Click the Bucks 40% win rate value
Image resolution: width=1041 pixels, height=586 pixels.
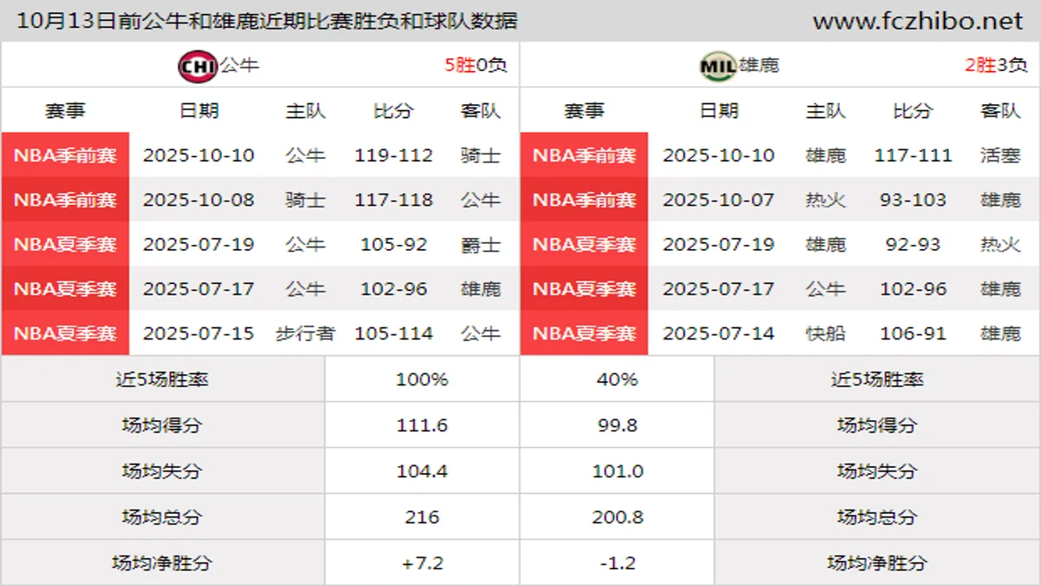click(x=617, y=379)
